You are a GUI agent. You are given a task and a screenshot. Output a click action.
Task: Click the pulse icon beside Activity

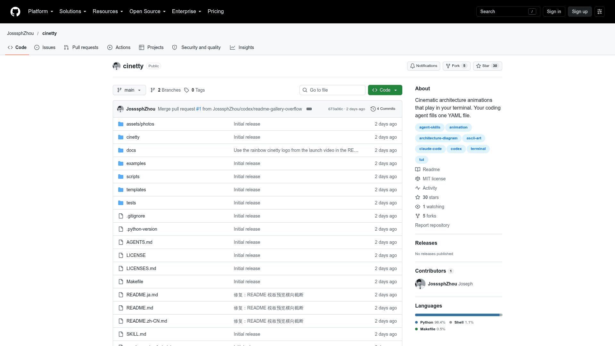[x=418, y=188]
